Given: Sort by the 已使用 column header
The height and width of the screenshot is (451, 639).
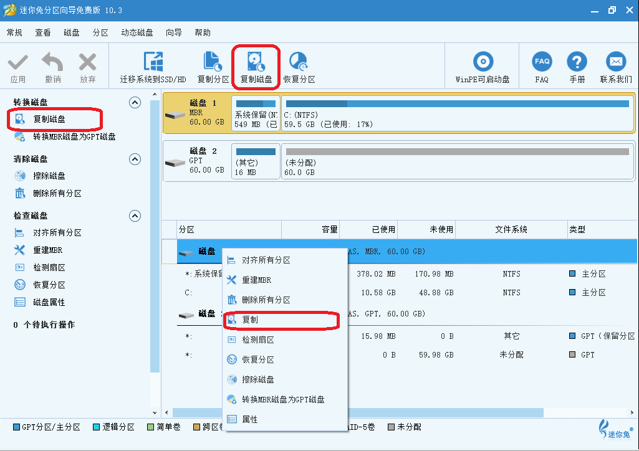Looking at the screenshot, I should tap(368, 230).
